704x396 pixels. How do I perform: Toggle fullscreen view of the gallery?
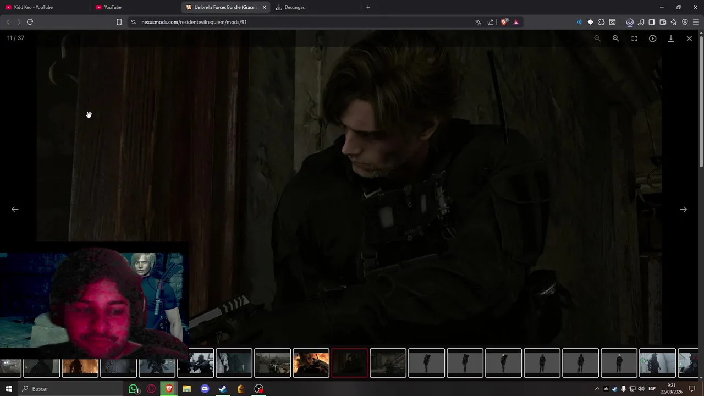[634, 38]
